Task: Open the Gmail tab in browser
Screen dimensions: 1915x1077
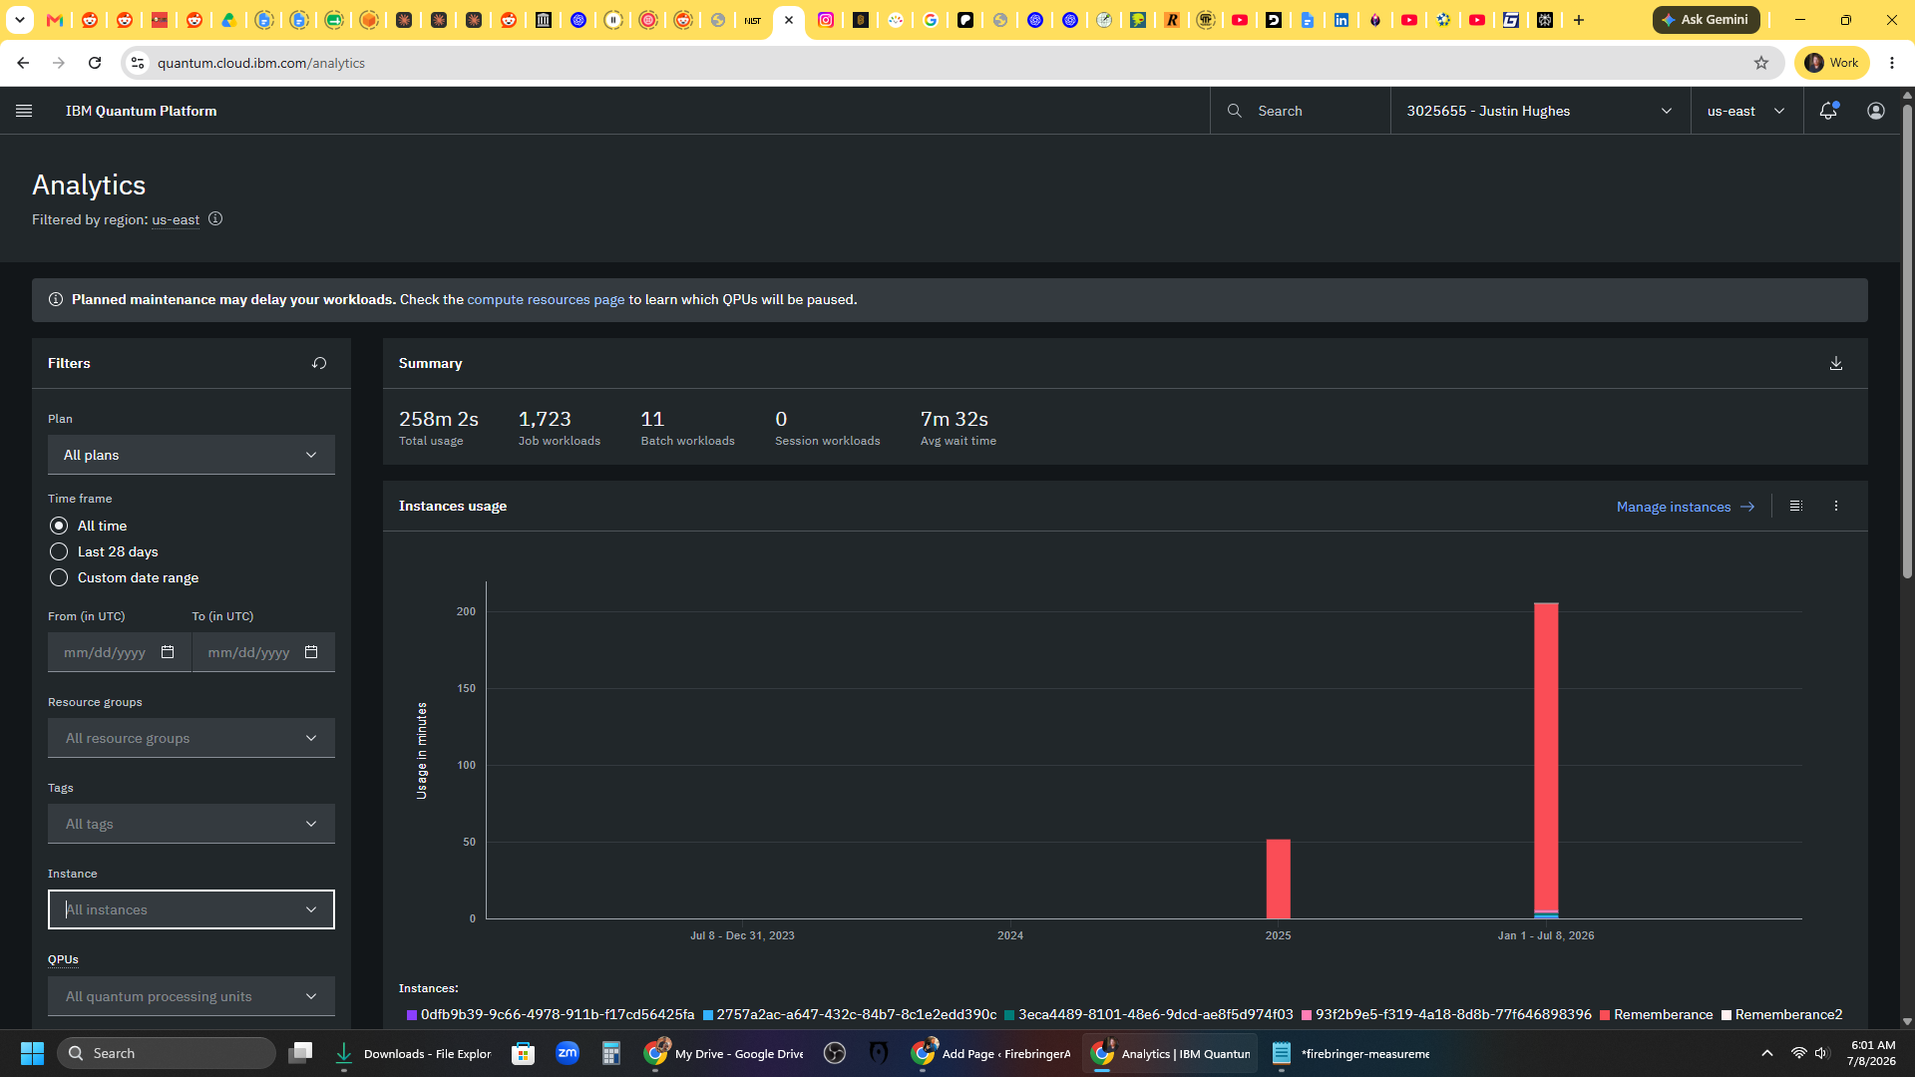Action: coord(55,20)
